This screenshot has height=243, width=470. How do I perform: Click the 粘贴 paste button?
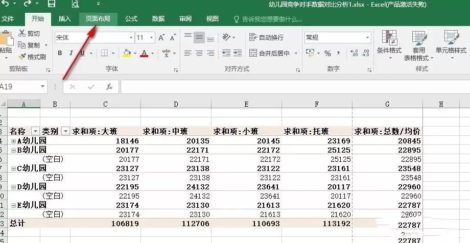click(6, 43)
